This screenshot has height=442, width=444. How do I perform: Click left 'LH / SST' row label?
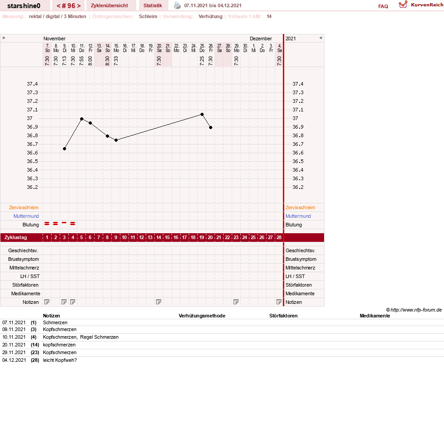click(30, 276)
